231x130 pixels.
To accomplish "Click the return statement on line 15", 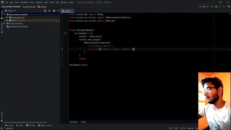I will (x=83, y=58).
